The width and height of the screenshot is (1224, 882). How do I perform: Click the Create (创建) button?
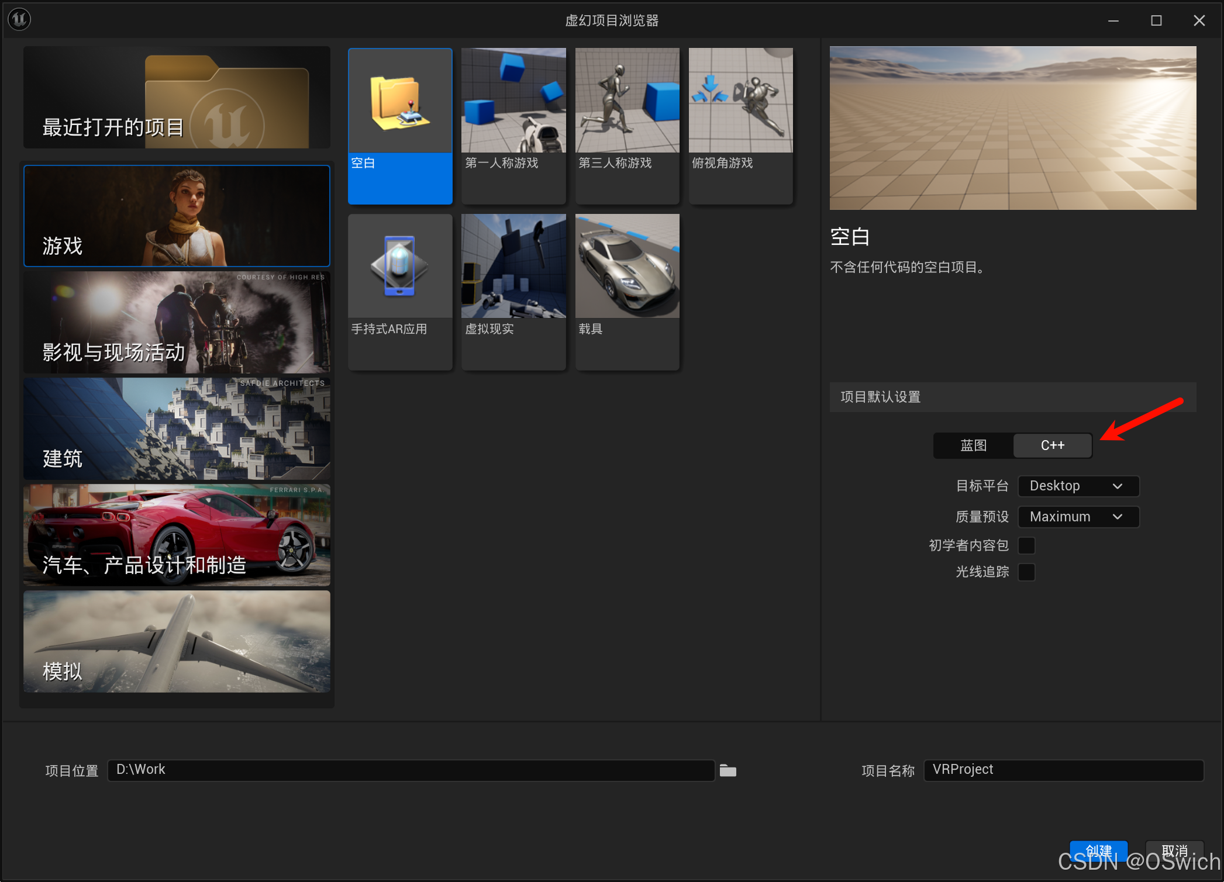[1098, 850]
